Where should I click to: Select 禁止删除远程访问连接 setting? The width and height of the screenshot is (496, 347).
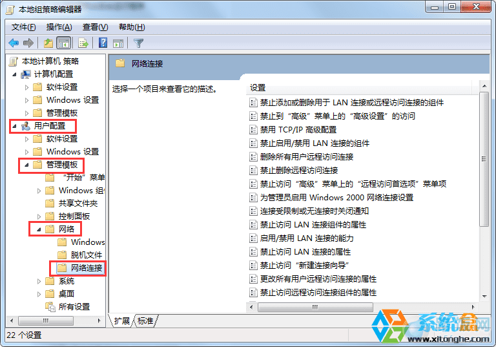[x=299, y=171]
